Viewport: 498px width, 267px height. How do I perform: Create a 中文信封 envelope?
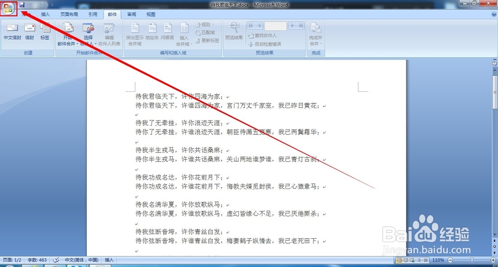pos(12,32)
